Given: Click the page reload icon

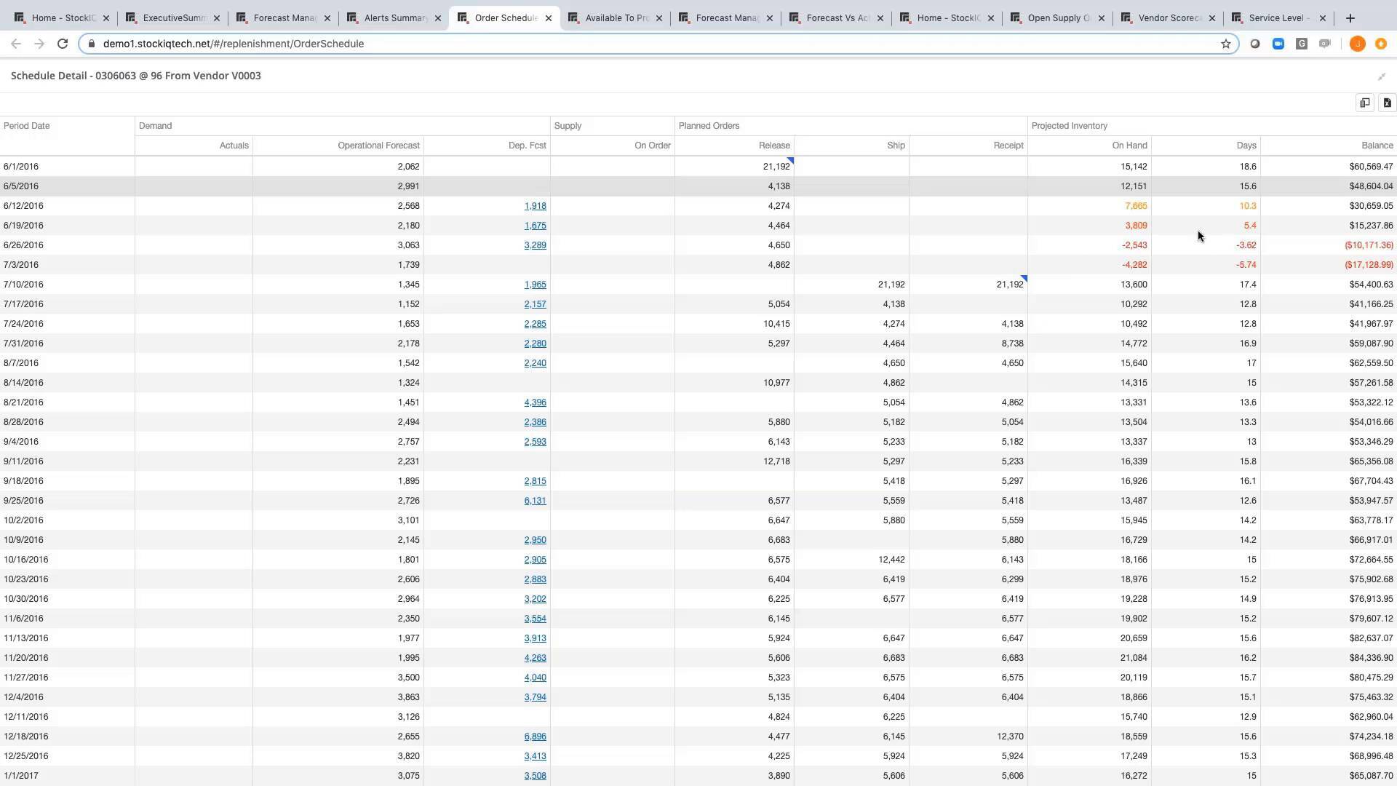Looking at the screenshot, I should (63, 44).
